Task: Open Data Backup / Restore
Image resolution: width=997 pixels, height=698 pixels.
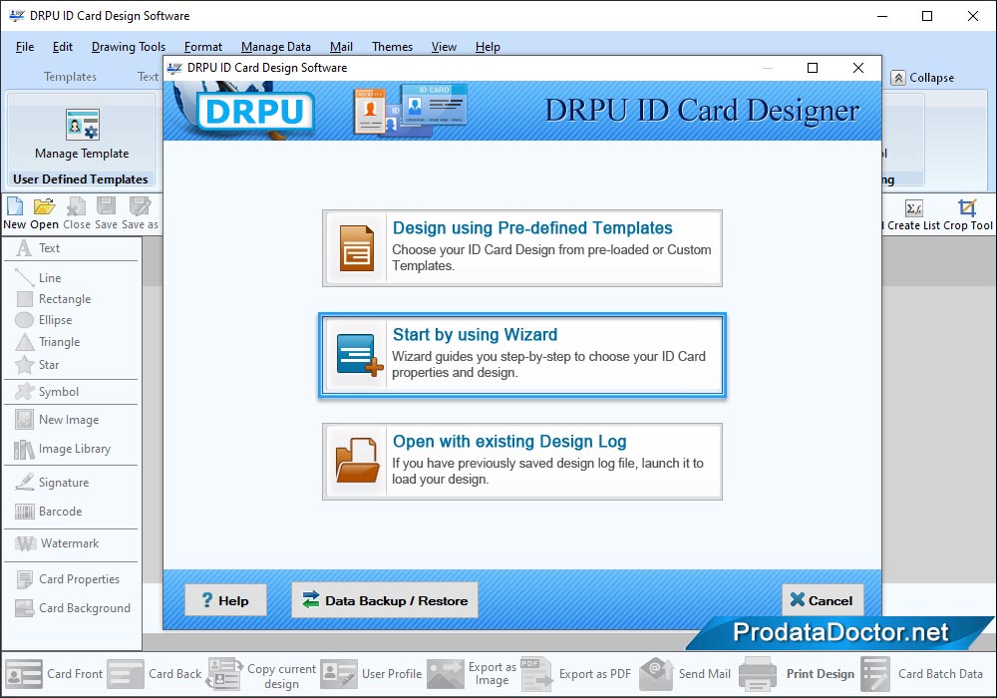Action: pos(385,600)
